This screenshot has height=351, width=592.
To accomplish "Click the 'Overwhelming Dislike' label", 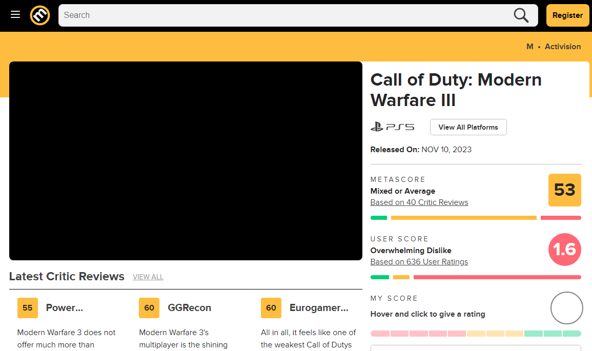I will [x=411, y=251].
